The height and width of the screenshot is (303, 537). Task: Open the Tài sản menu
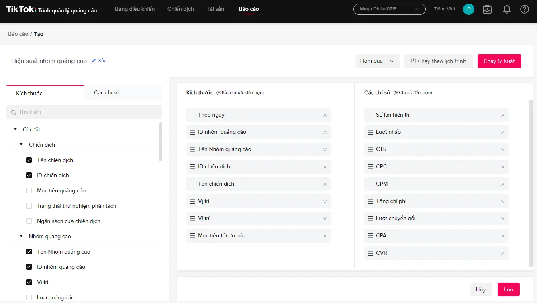coord(215,9)
